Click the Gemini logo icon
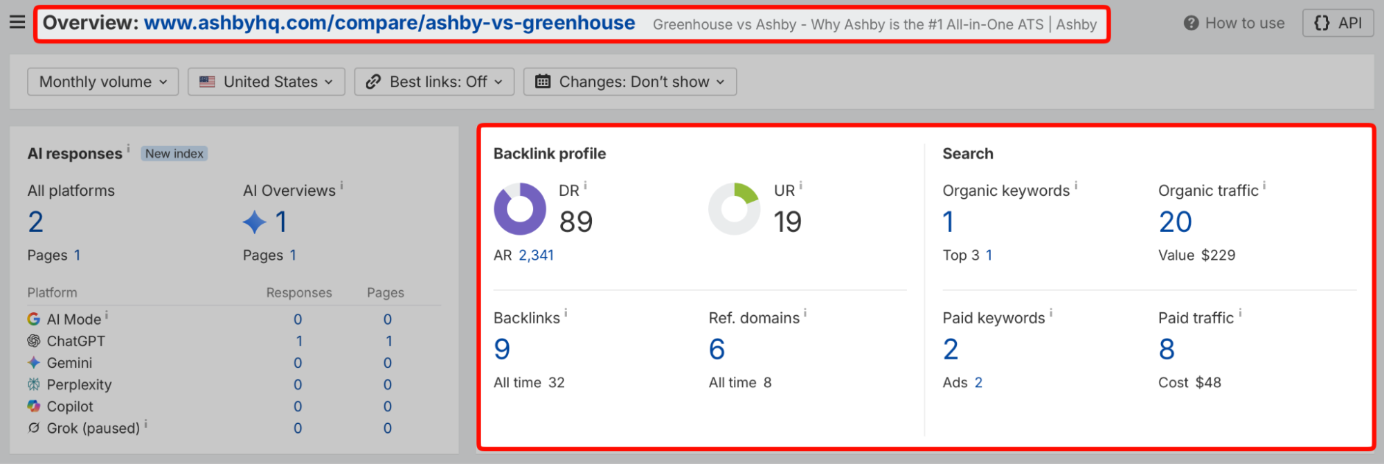Viewport: 1384px width, 464px height. (x=34, y=362)
